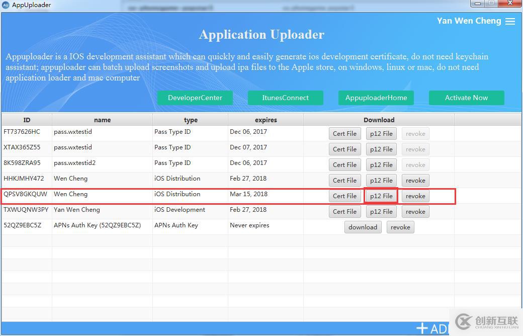This screenshot has height=336, width=523.
Task: Open the DeveloperCenter button
Action: tap(195, 98)
